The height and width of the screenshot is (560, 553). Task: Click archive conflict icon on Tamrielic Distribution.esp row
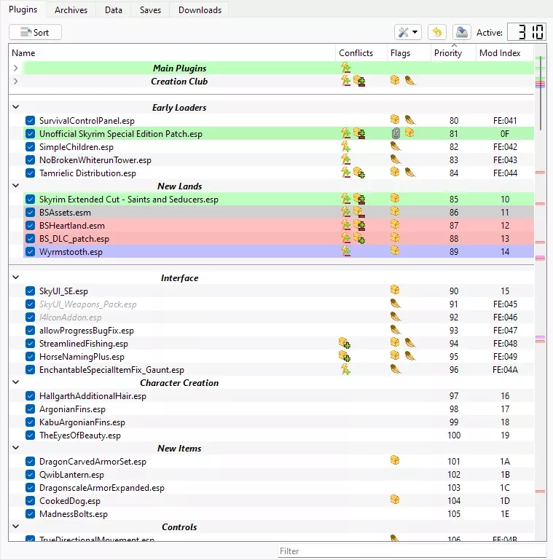359,173
